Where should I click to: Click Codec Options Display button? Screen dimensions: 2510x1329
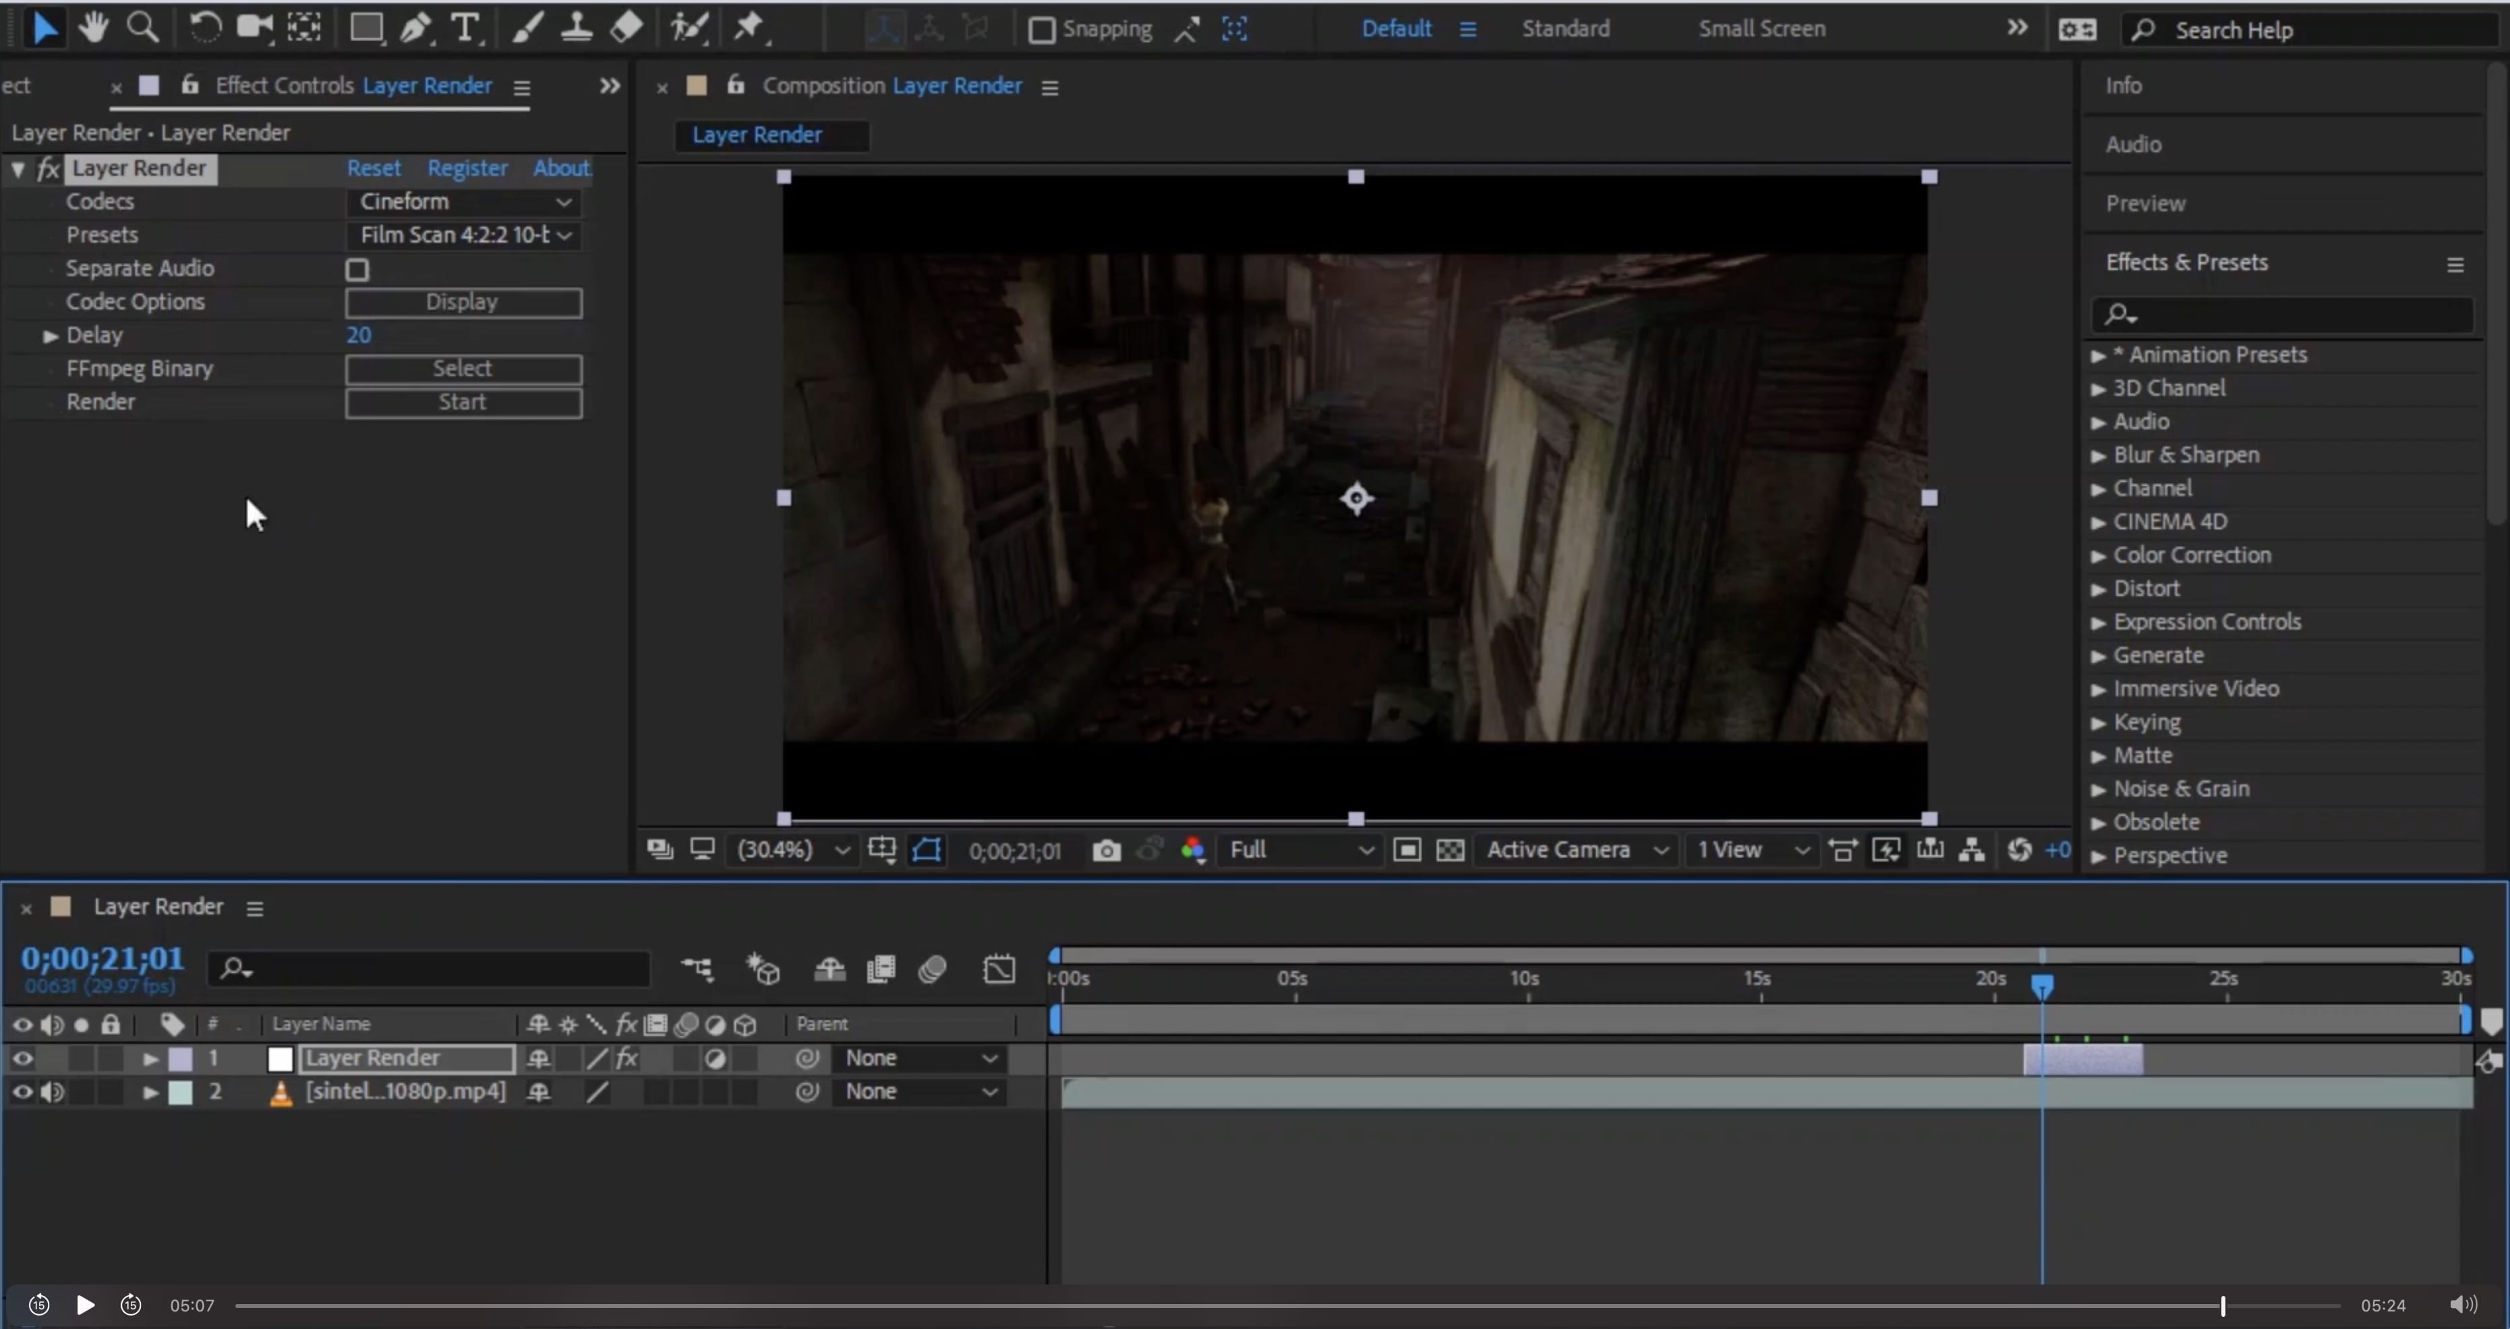pos(464,302)
